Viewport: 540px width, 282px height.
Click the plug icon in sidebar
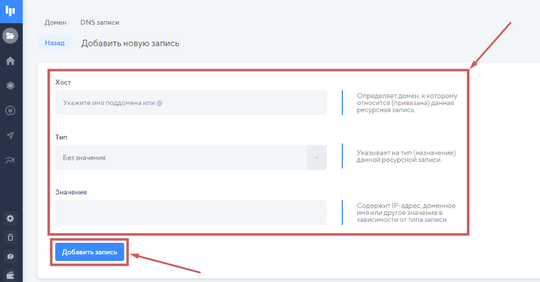[x=11, y=111]
